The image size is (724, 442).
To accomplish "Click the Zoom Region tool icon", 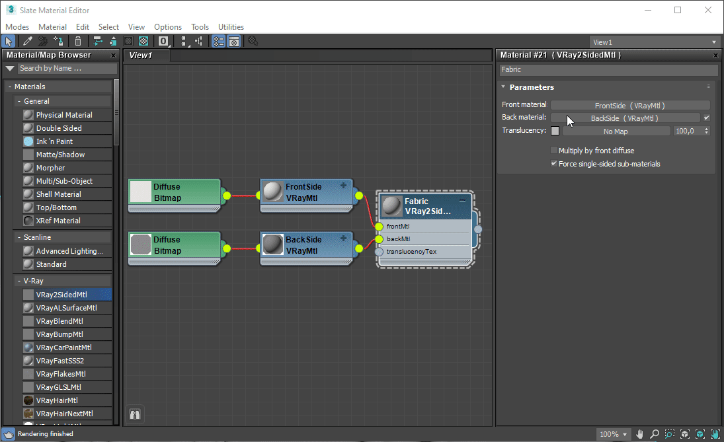I will tap(669, 434).
